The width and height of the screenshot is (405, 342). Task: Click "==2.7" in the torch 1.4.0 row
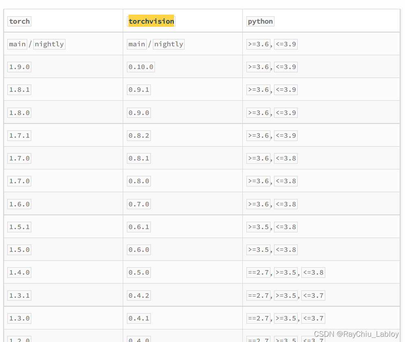pos(258,273)
